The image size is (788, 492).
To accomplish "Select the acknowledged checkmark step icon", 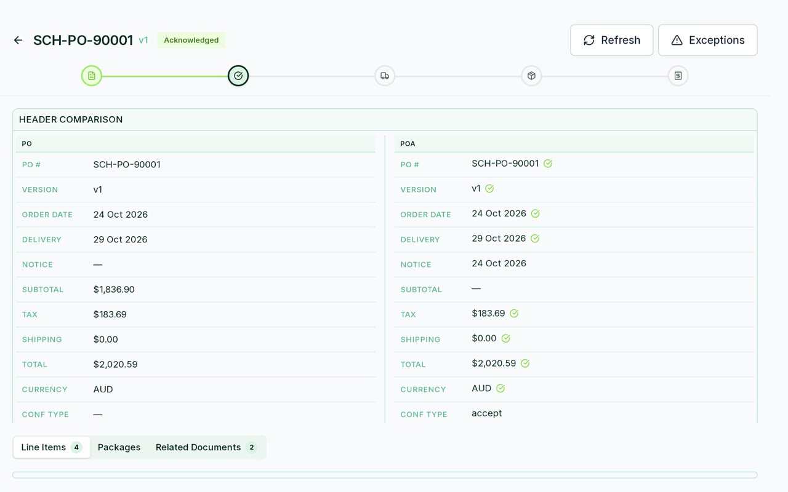I will click(x=238, y=76).
